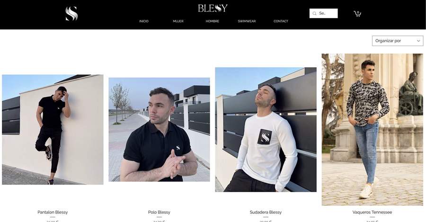Open the Sudadera Blessy product title
This screenshot has height=222, width=426.
[266, 212]
